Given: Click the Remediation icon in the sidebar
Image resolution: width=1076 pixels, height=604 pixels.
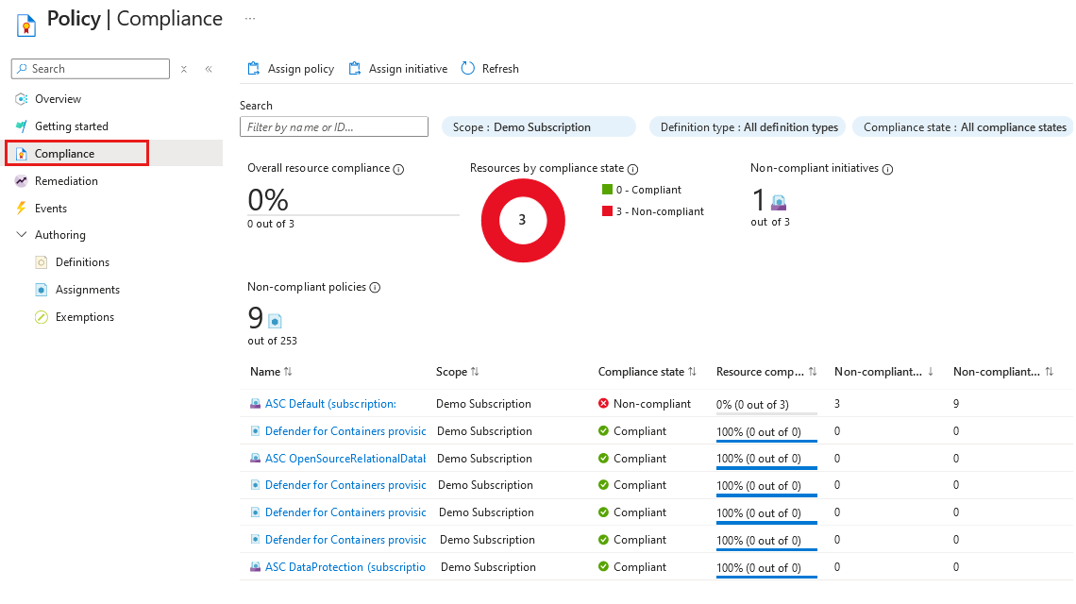Looking at the screenshot, I should coord(22,181).
